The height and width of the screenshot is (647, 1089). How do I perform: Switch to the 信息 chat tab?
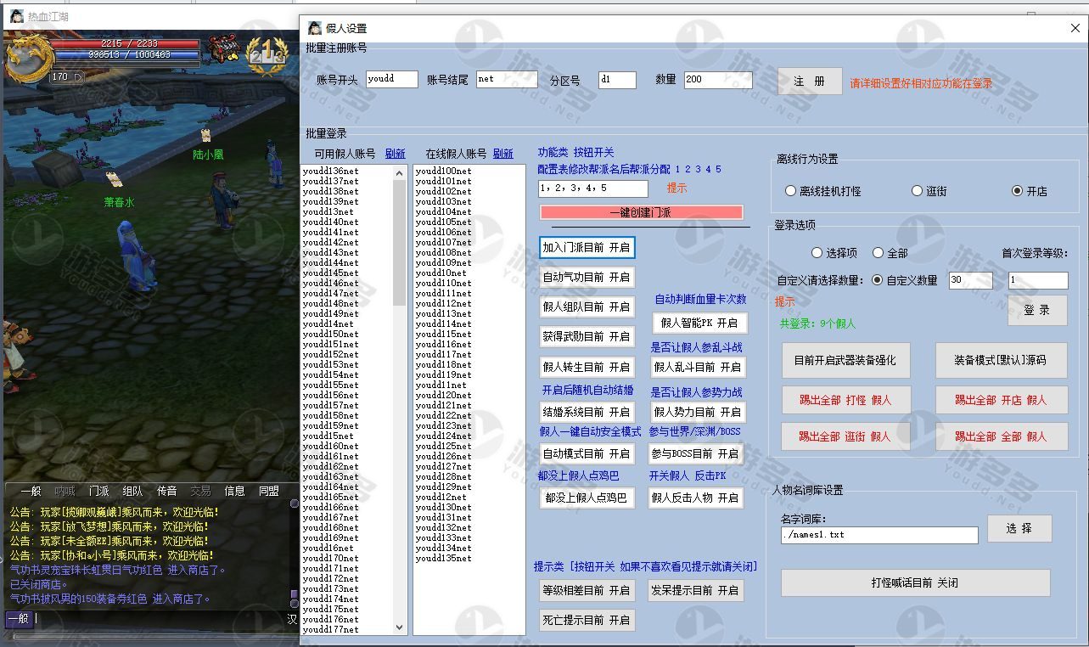point(234,491)
